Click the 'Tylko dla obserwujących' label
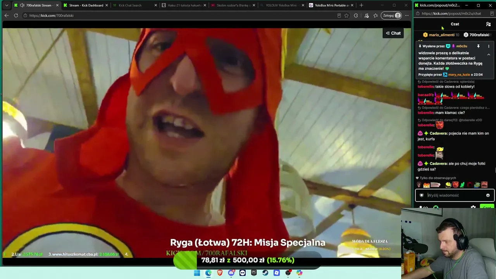Screen dimensions: 496x279 point(437,178)
